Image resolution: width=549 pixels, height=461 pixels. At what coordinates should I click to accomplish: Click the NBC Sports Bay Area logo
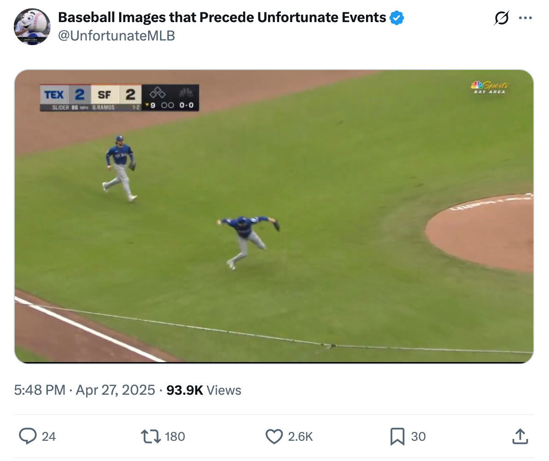(490, 87)
